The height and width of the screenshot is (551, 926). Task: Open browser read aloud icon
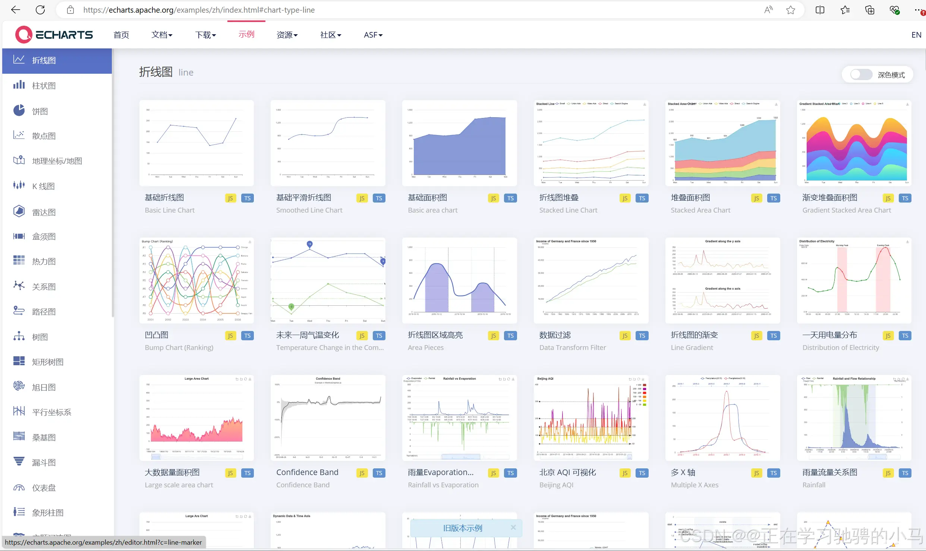(768, 10)
